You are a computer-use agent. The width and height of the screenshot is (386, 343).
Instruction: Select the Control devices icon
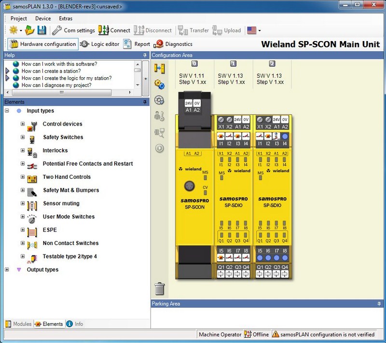pos(32,126)
